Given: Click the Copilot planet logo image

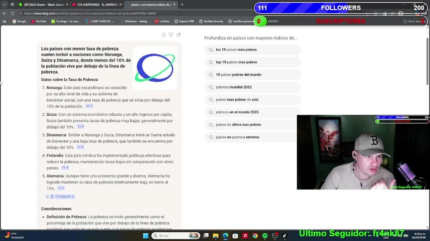Looking at the screenshot, I should click(155, 68).
